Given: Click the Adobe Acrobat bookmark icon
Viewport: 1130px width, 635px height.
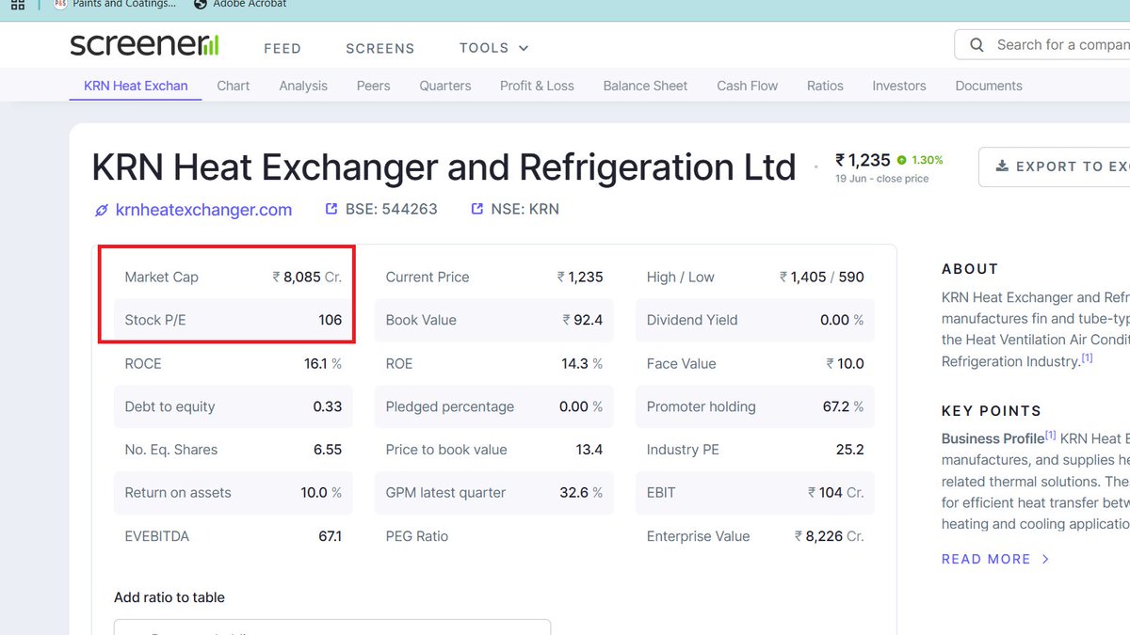Looking at the screenshot, I should (x=200, y=4).
